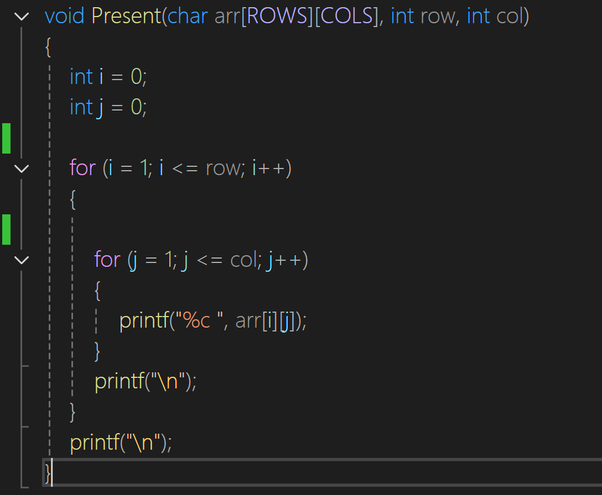
Task: Collapse the outer for (i = 1...) loop chevron
Action: [x=22, y=168]
